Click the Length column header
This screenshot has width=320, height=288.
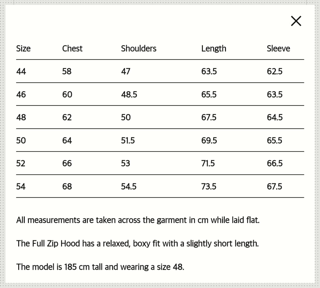[214, 49]
